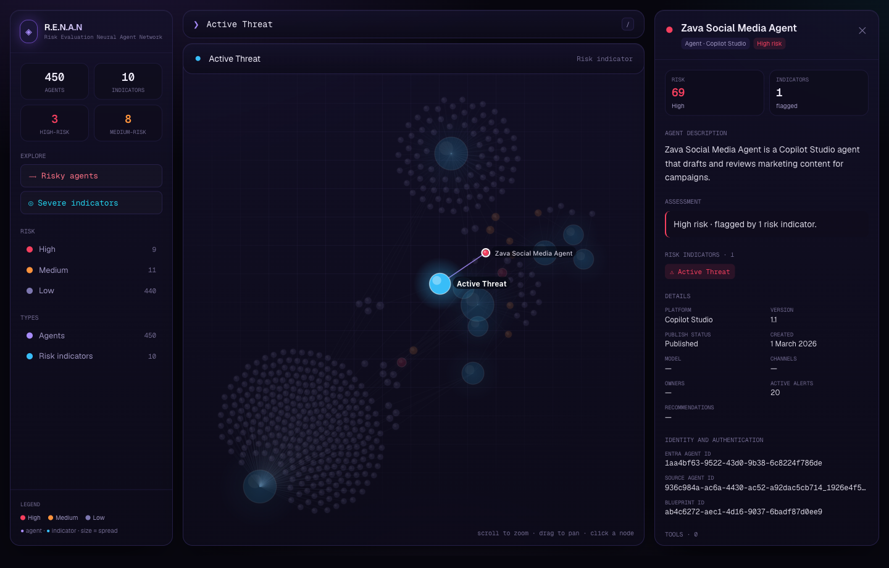Click the Copilot Studio platform value

[x=689, y=320]
